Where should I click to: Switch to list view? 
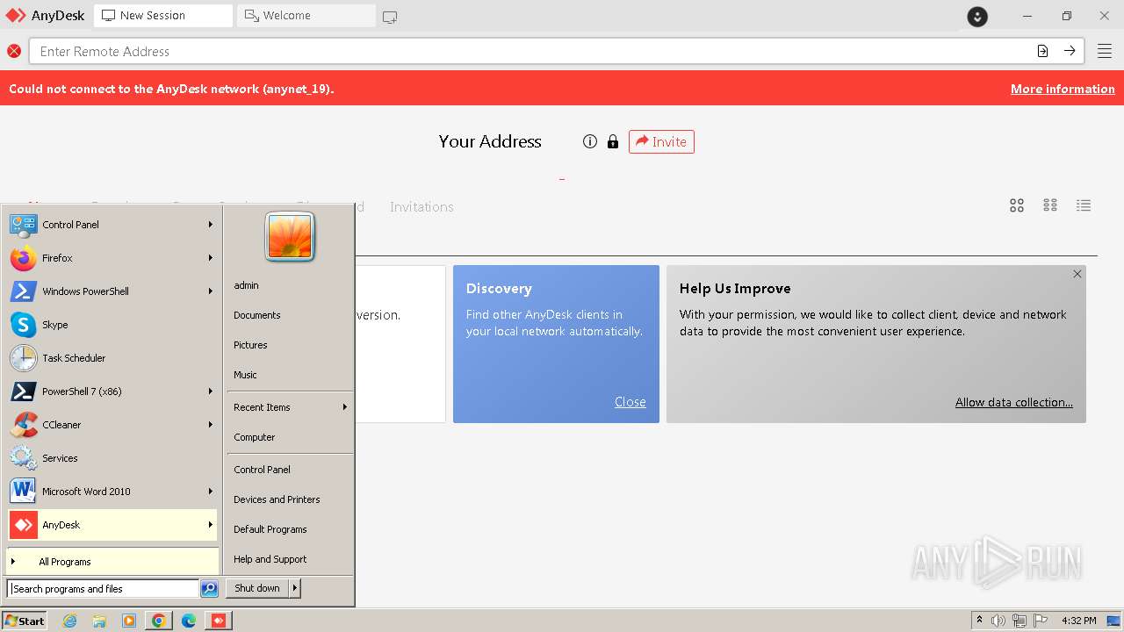click(x=1084, y=205)
